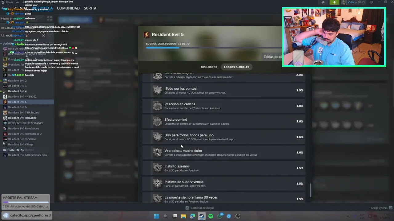Click the Resident Evil 2 game icon

click(5, 81)
